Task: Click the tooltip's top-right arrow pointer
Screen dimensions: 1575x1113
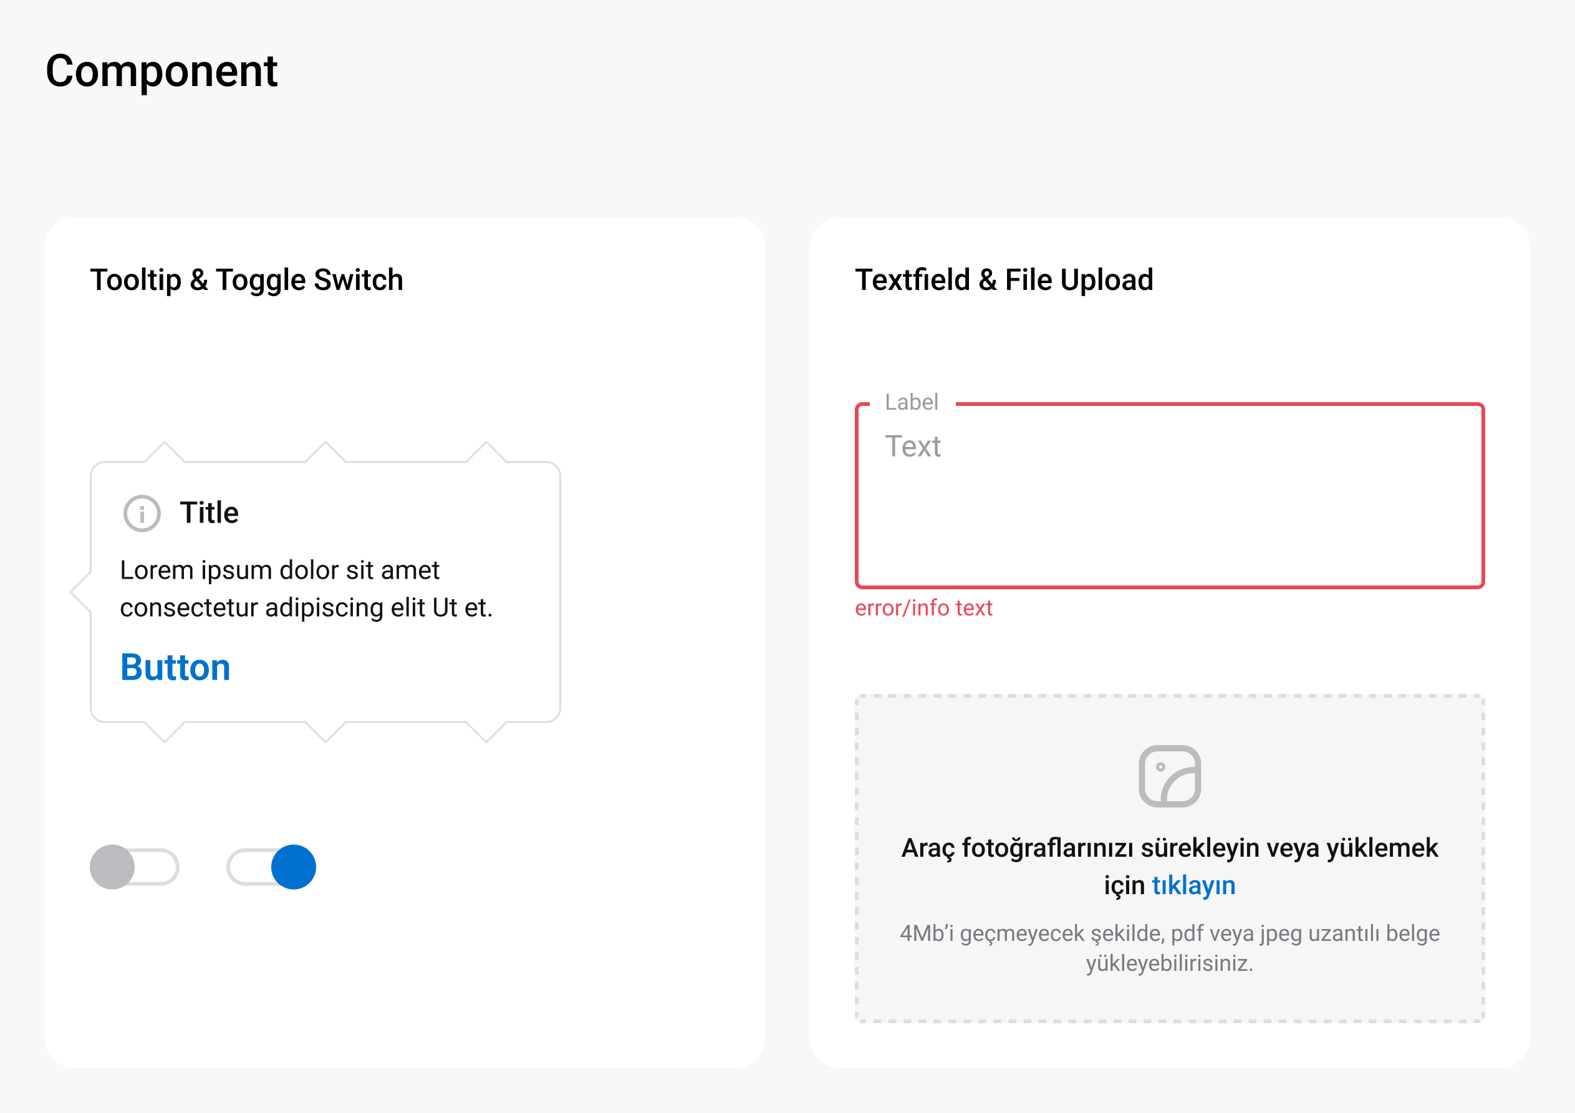Action: (x=486, y=452)
